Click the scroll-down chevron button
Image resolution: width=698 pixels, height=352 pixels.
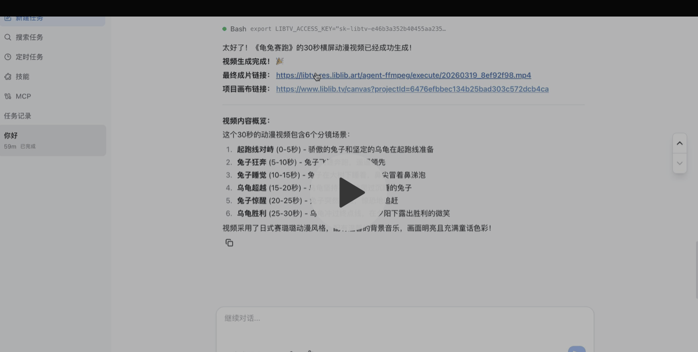(680, 163)
